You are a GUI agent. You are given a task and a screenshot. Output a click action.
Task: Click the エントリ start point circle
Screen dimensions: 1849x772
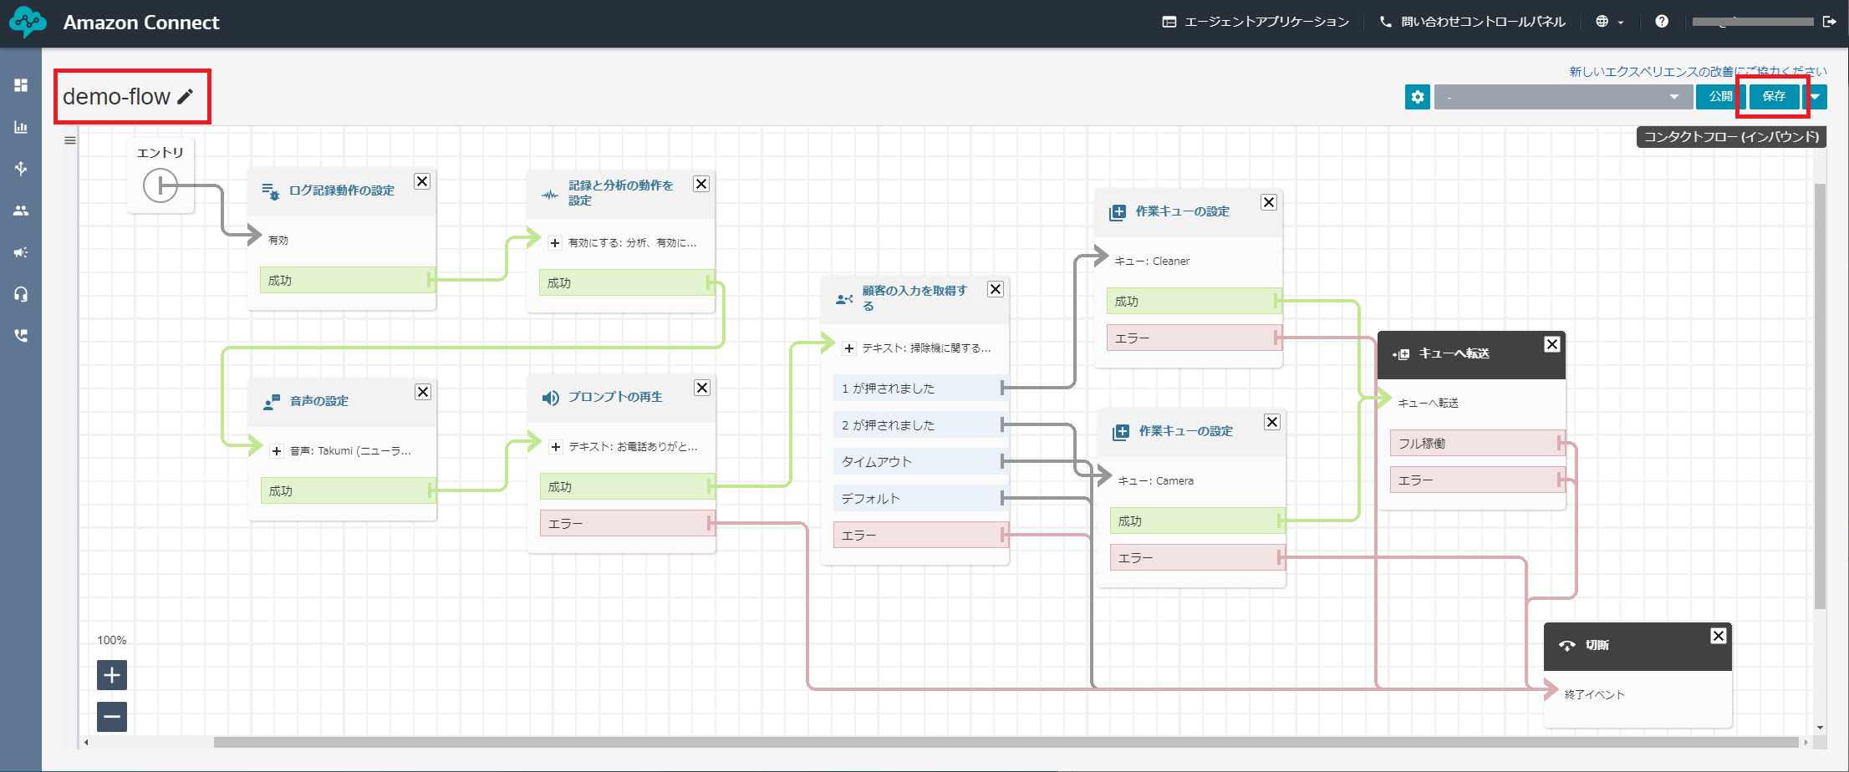pyautogui.click(x=160, y=185)
